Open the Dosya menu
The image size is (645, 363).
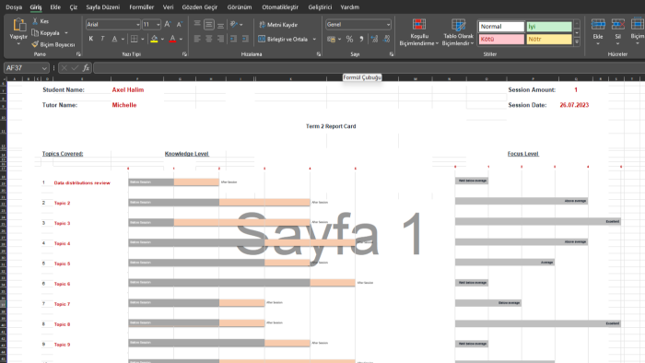14,7
